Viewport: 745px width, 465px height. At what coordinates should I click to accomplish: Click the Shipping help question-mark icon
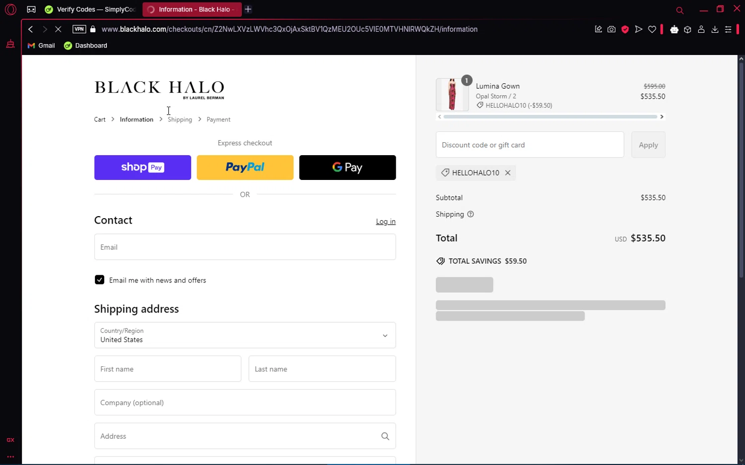click(x=470, y=214)
